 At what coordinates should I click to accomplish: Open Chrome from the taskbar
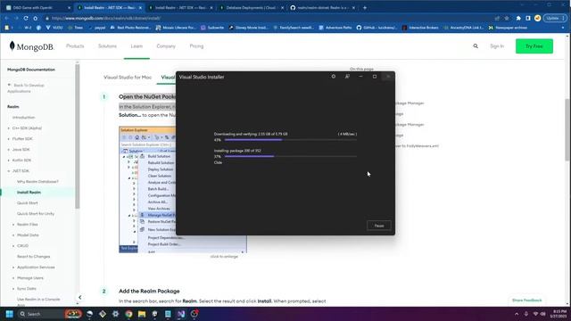click(x=128, y=314)
